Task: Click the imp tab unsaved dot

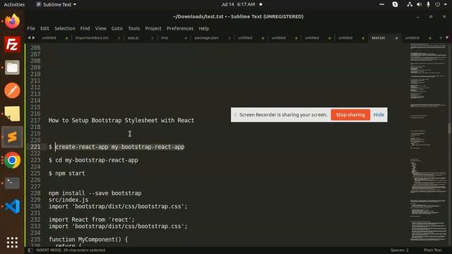Action: pyautogui.click(x=186, y=38)
